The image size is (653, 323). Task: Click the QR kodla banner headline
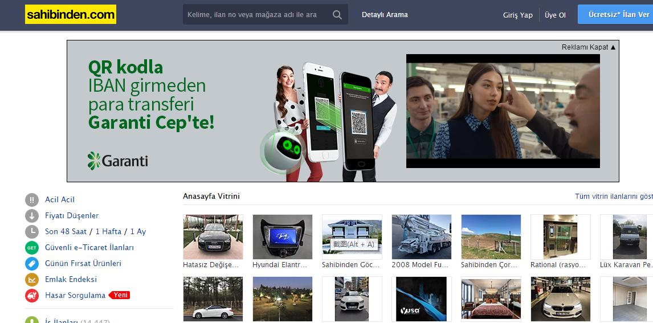tap(125, 67)
